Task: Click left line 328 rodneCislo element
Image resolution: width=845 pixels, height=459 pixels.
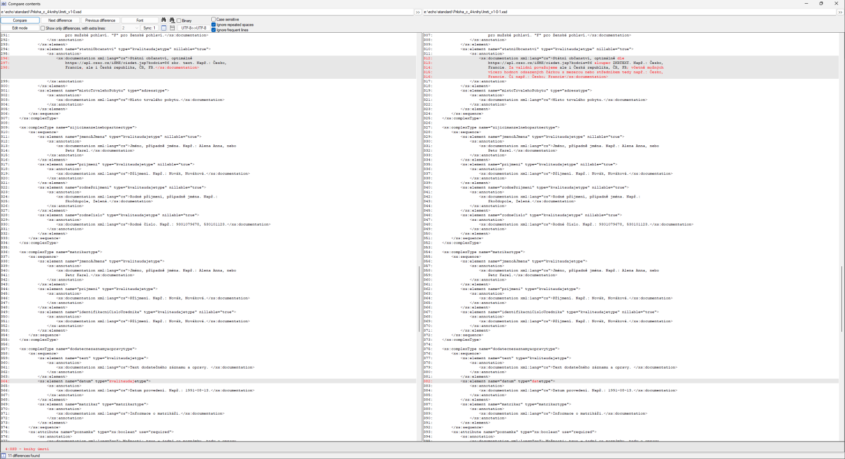Action: 119,215
